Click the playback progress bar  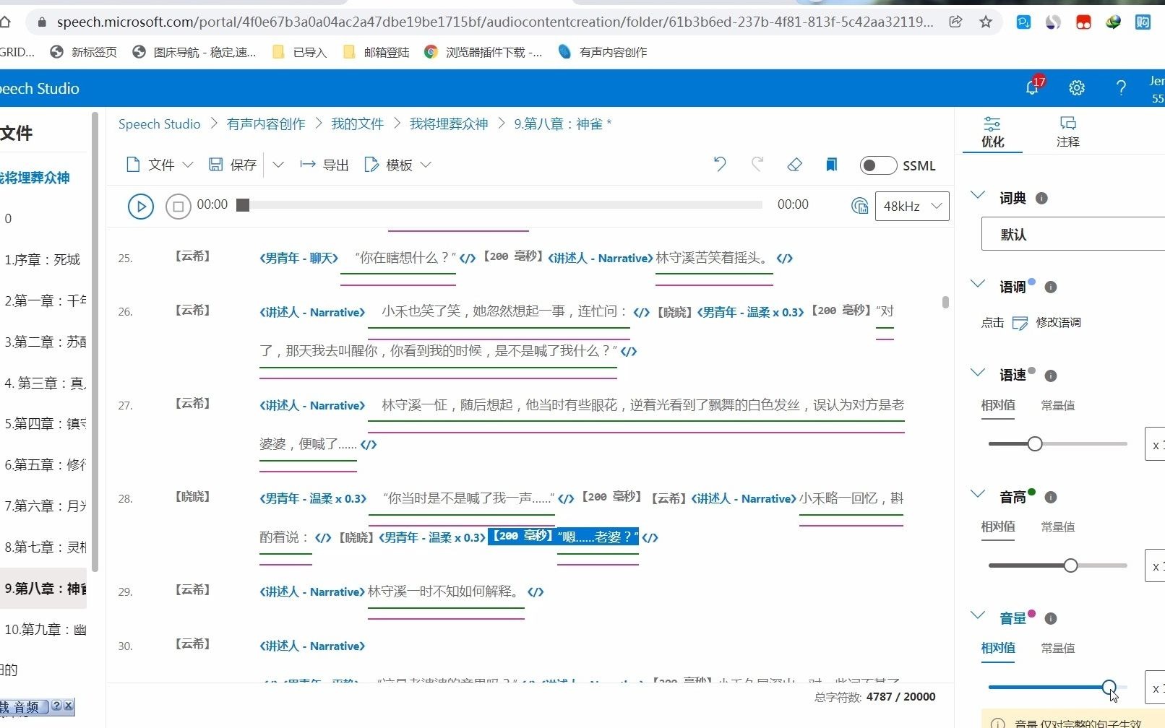(499, 205)
